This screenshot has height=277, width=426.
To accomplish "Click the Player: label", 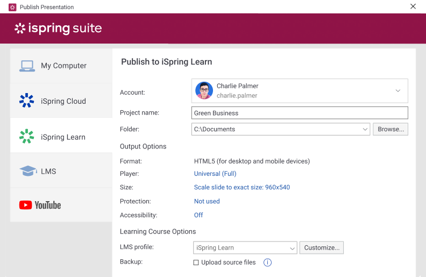I will (129, 174).
